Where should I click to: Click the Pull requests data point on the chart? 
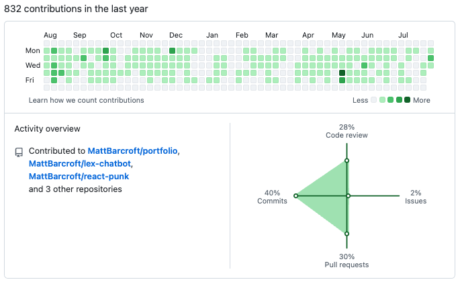[x=347, y=234]
